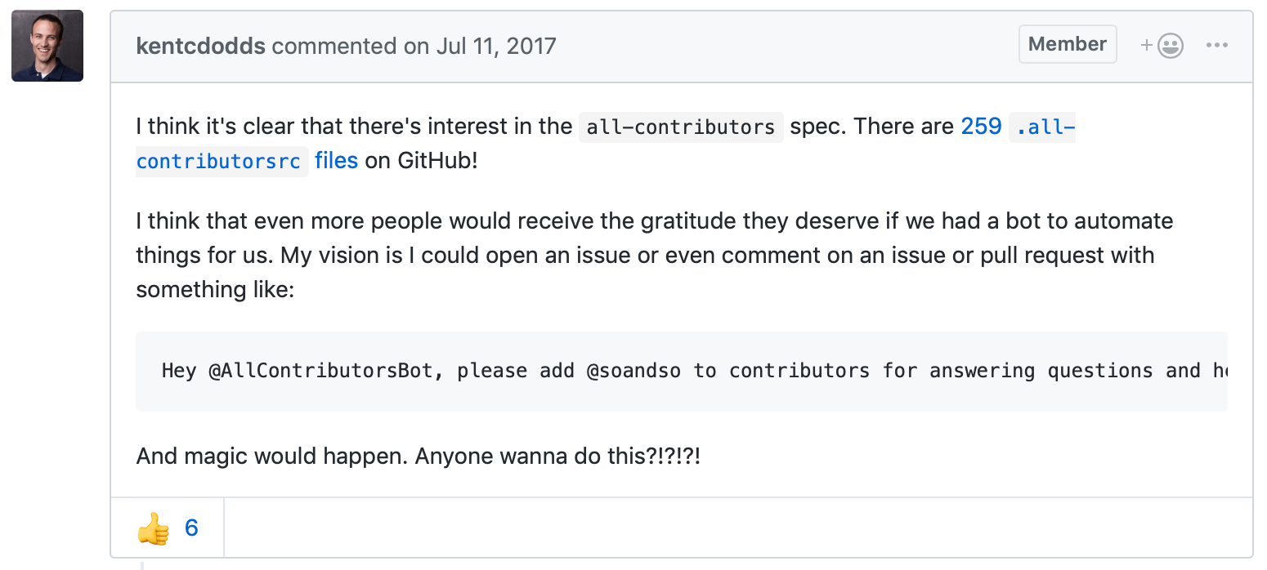Image resolution: width=1267 pixels, height=570 pixels.
Task: Click the all-contributors inline code text
Action: 681,127
